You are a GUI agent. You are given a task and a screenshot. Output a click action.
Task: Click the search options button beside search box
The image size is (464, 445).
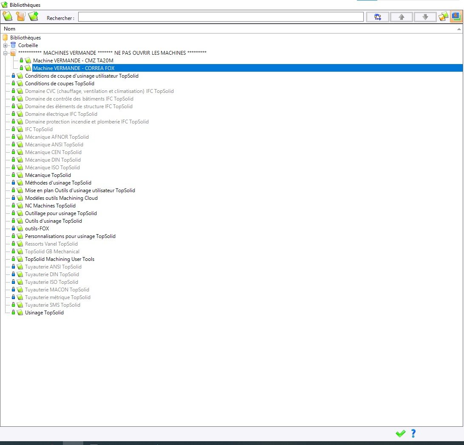(378, 17)
